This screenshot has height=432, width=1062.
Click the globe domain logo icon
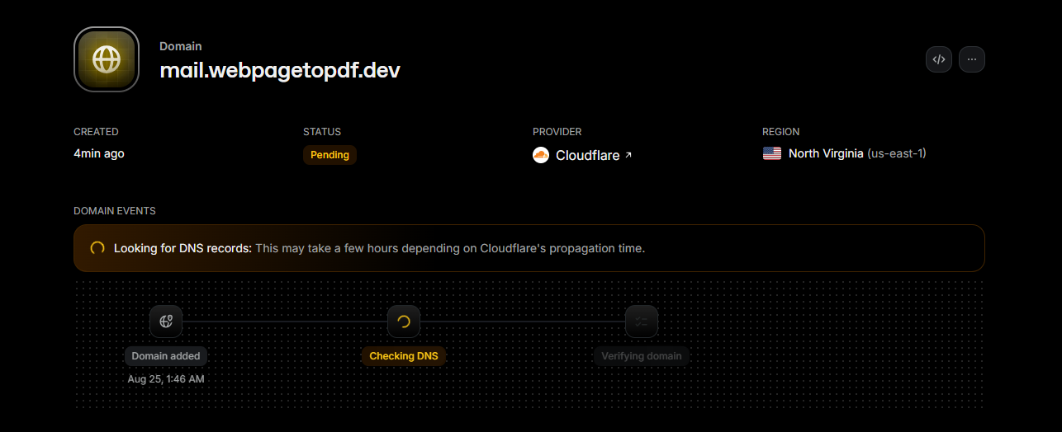[x=107, y=59]
